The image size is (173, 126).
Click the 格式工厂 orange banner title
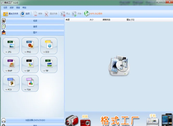point(120,121)
